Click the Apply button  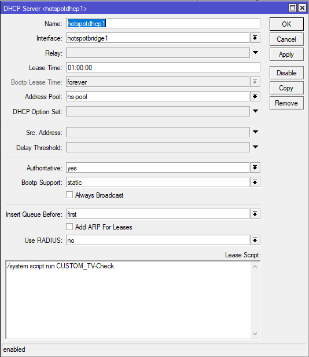pyautogui.click(x=286, y=54)
